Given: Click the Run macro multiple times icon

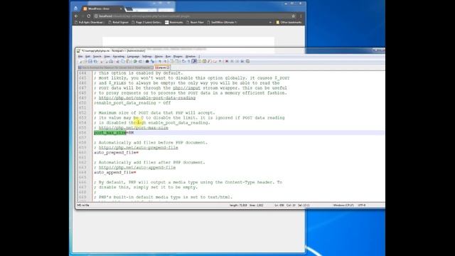Looking at the screenshot, I should pos(242,61).
